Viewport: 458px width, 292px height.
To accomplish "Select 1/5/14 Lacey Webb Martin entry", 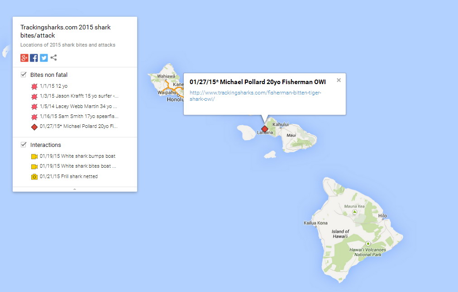I will [x=78, y=106].
